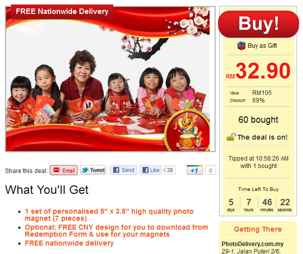Click the Google +1 count bubble
The image size is (303, 254).
tap(210, 170)
